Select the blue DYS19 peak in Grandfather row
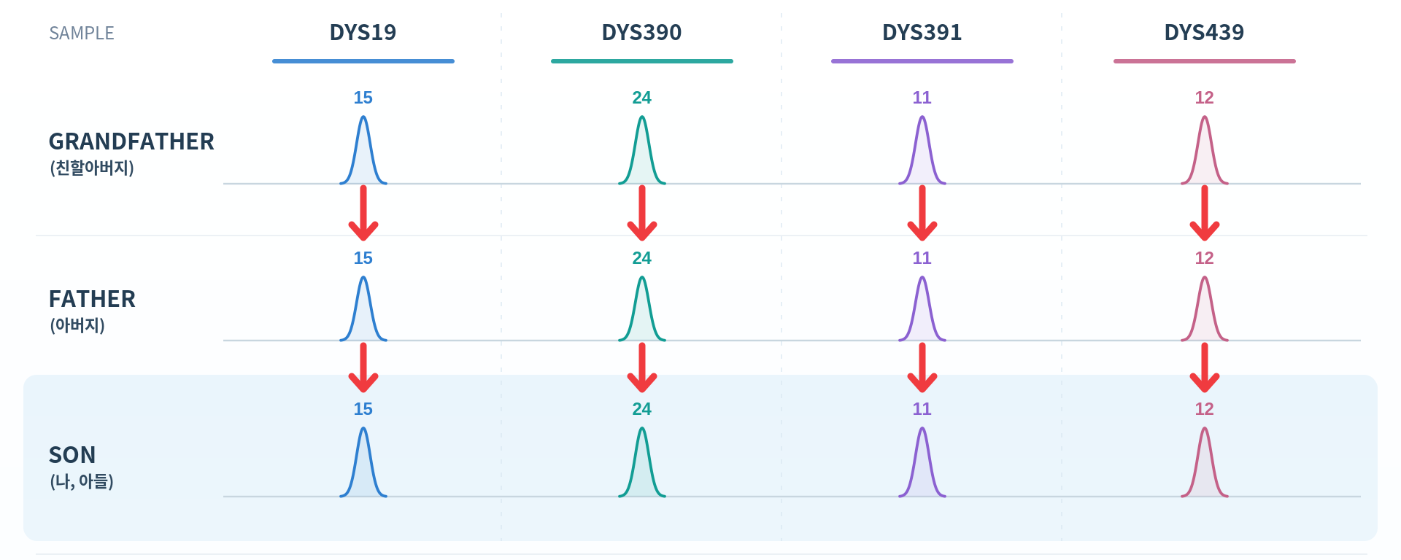The height and width of the screenshot is (560, 1401). coord(363,151)
